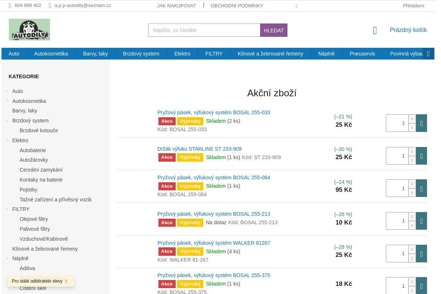This screenshot has width=441, height=294.
Task: Open product Držák výfuku STARLINE ST 233-909
Action: point(200,149)
